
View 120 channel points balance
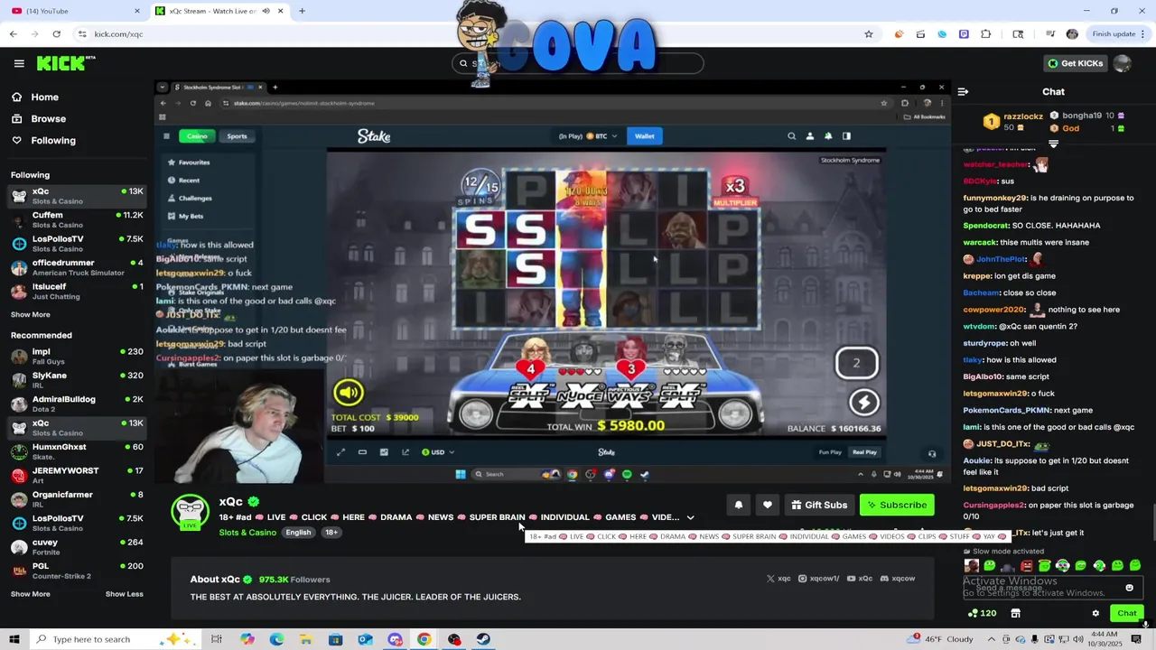coord(982,614)
